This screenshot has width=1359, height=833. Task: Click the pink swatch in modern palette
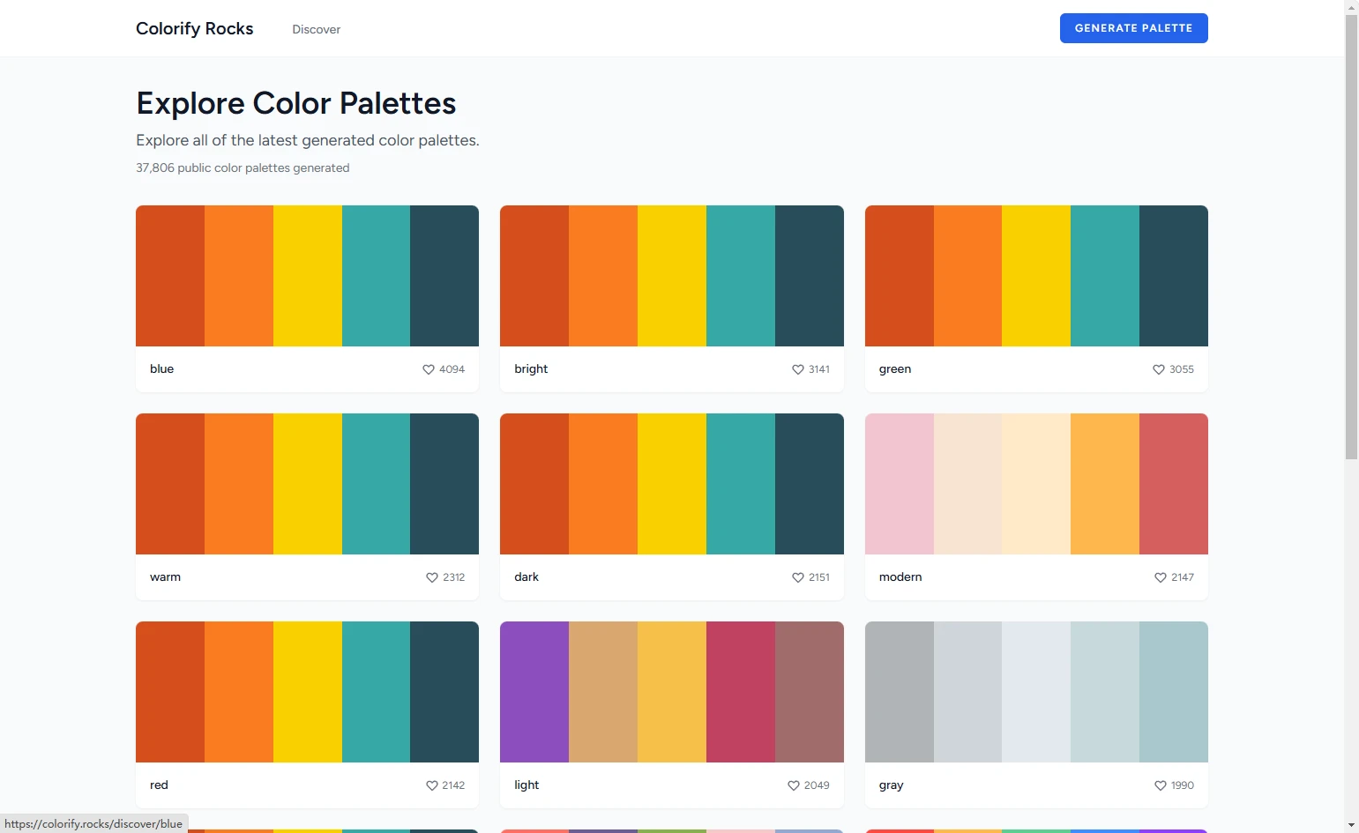pyautogui.click(x=899, y=484)
